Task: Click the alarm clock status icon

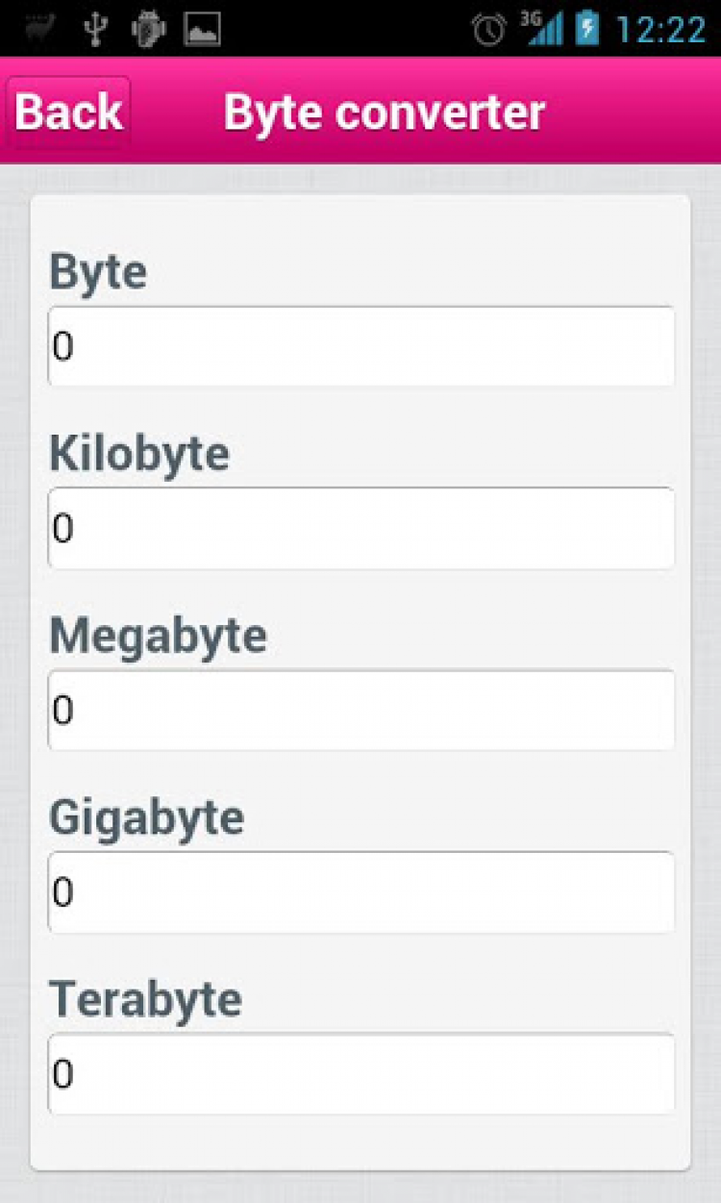Action: point(488,30)
